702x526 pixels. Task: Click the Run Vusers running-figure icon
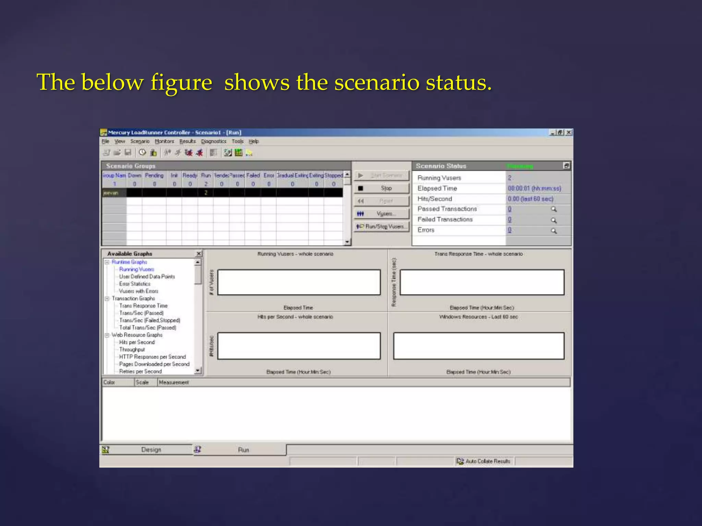[x=178, y=152]
